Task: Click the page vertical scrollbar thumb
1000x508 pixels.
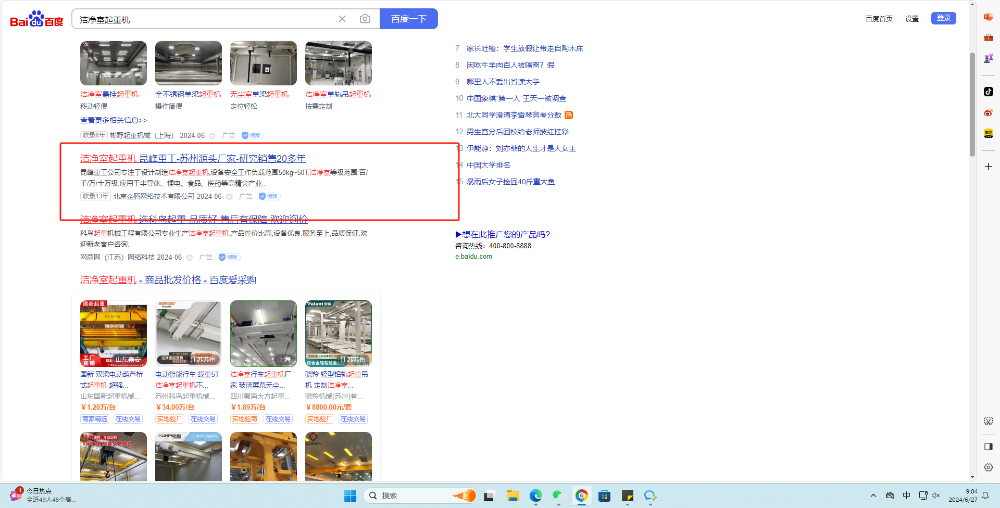Action: pyautogui.click(x=972, y=104)
